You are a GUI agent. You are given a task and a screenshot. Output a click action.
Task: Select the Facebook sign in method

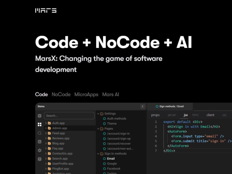tap(114, 169)
